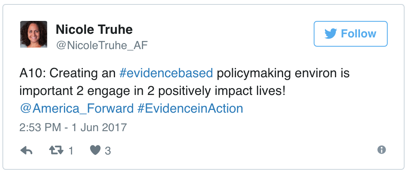View the like count of 3

[108, 151]
